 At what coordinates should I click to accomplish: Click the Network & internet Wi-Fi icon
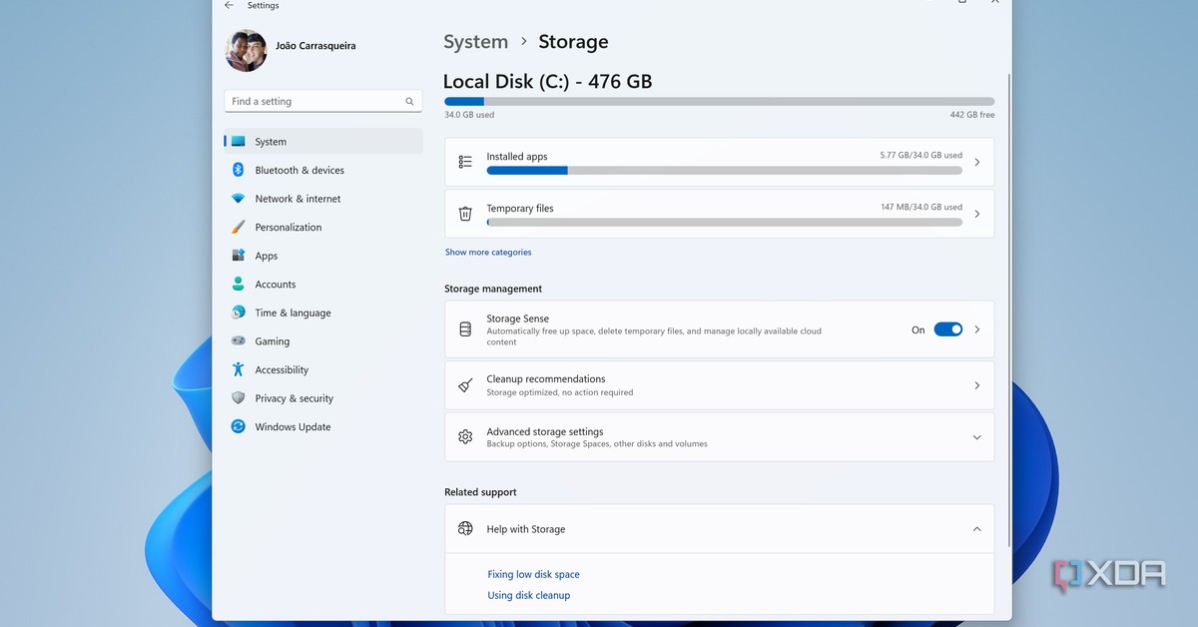click(238, 199)
